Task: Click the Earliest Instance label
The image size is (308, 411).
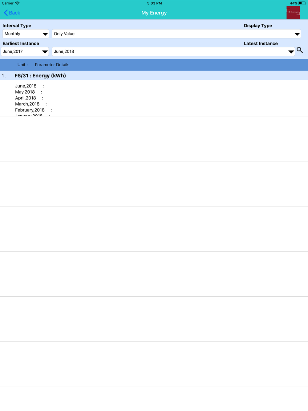Action: pyautogui.click(x=21, y=43)
